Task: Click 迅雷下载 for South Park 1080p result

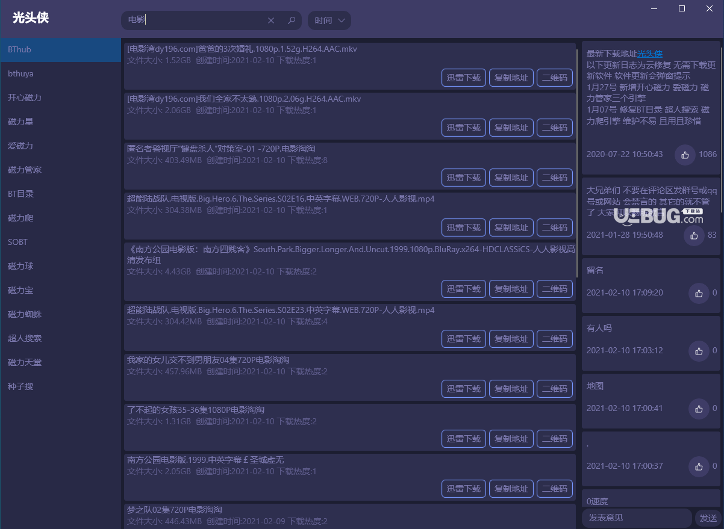Action: pos(464,289)
